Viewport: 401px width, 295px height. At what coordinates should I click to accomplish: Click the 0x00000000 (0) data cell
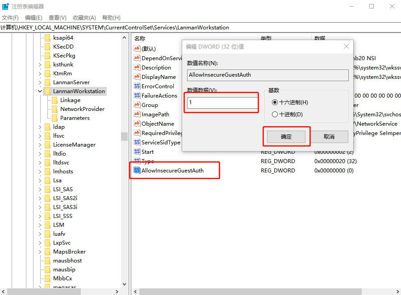pos(334,171)
